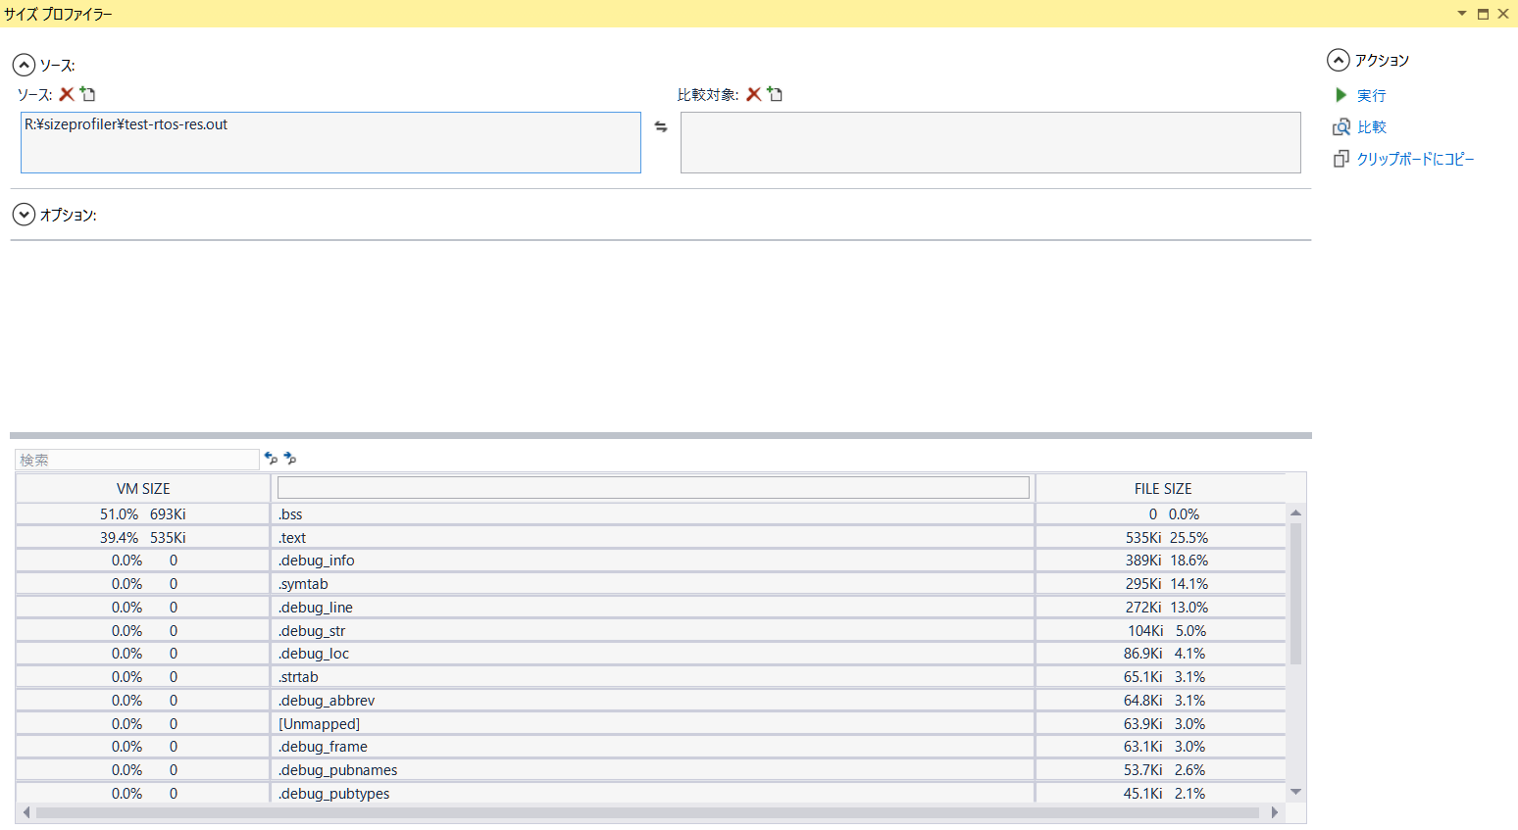Remove the source file with the red X
1518x830 pixels.
click(x=67, y=94)
